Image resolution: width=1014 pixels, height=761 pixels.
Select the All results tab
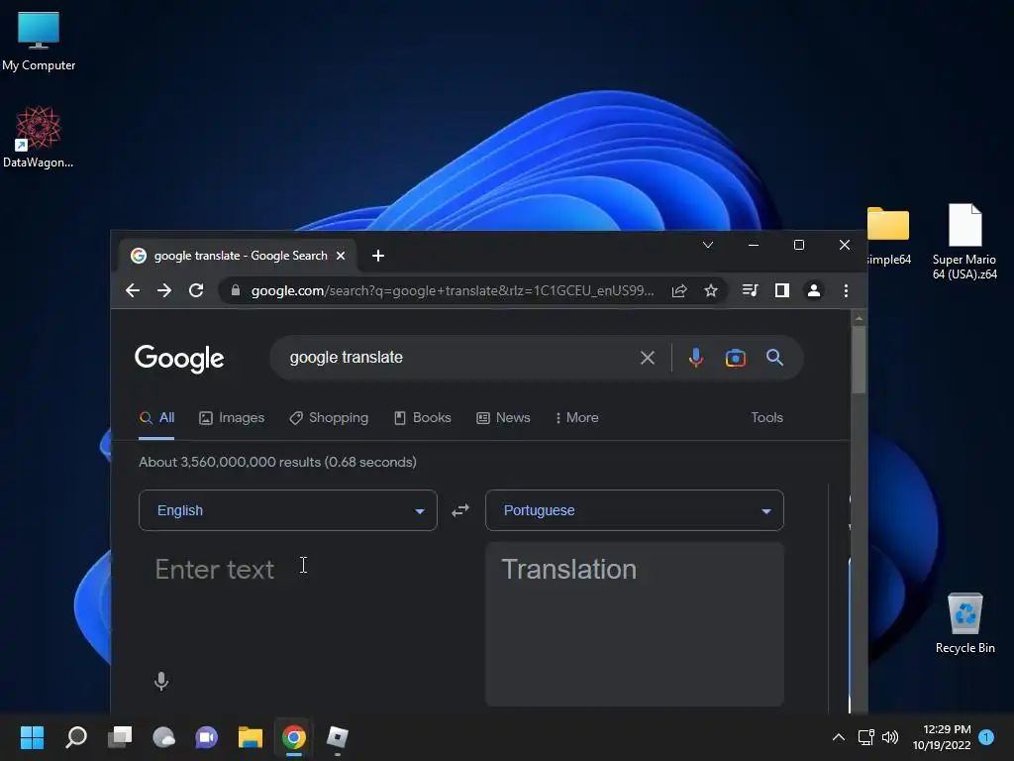coord(156,418)
